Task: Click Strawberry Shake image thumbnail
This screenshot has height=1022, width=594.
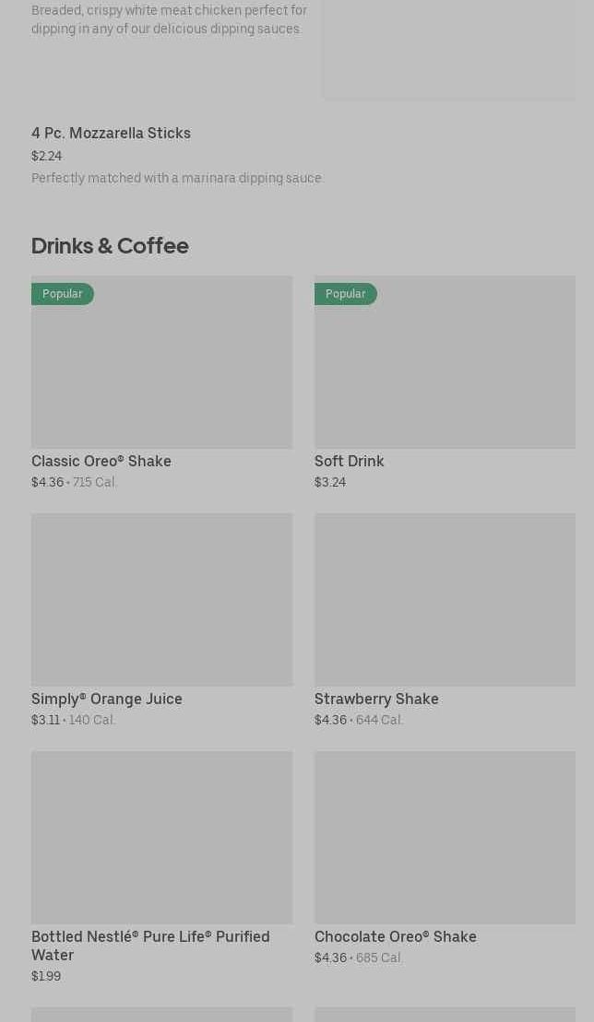Action: point(445,599)
